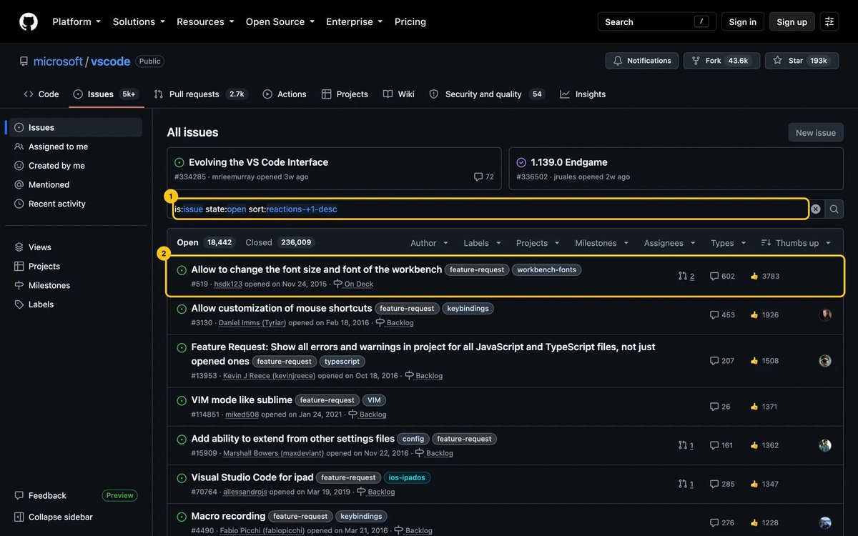Click assignee avatar on Macro recording issue

(x=825, y=522)
